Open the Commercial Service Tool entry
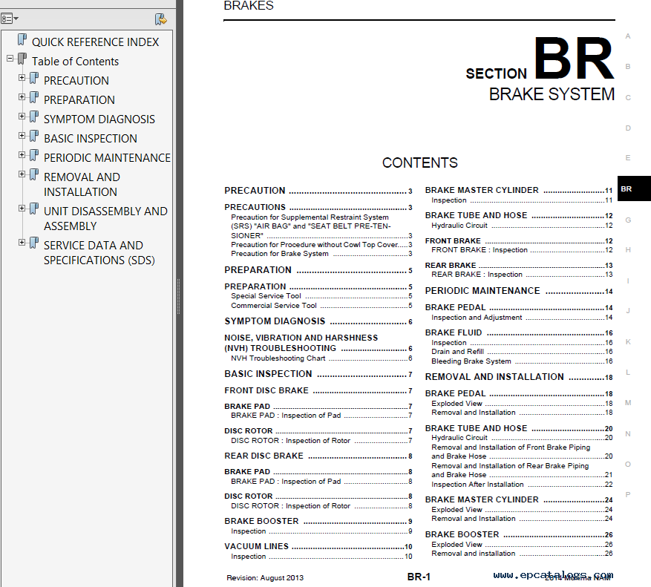651x587 pixels. coord(321,306)
